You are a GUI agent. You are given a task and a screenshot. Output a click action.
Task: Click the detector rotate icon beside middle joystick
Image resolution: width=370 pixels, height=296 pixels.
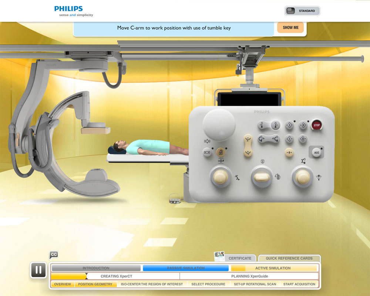(x=278, y=176)
